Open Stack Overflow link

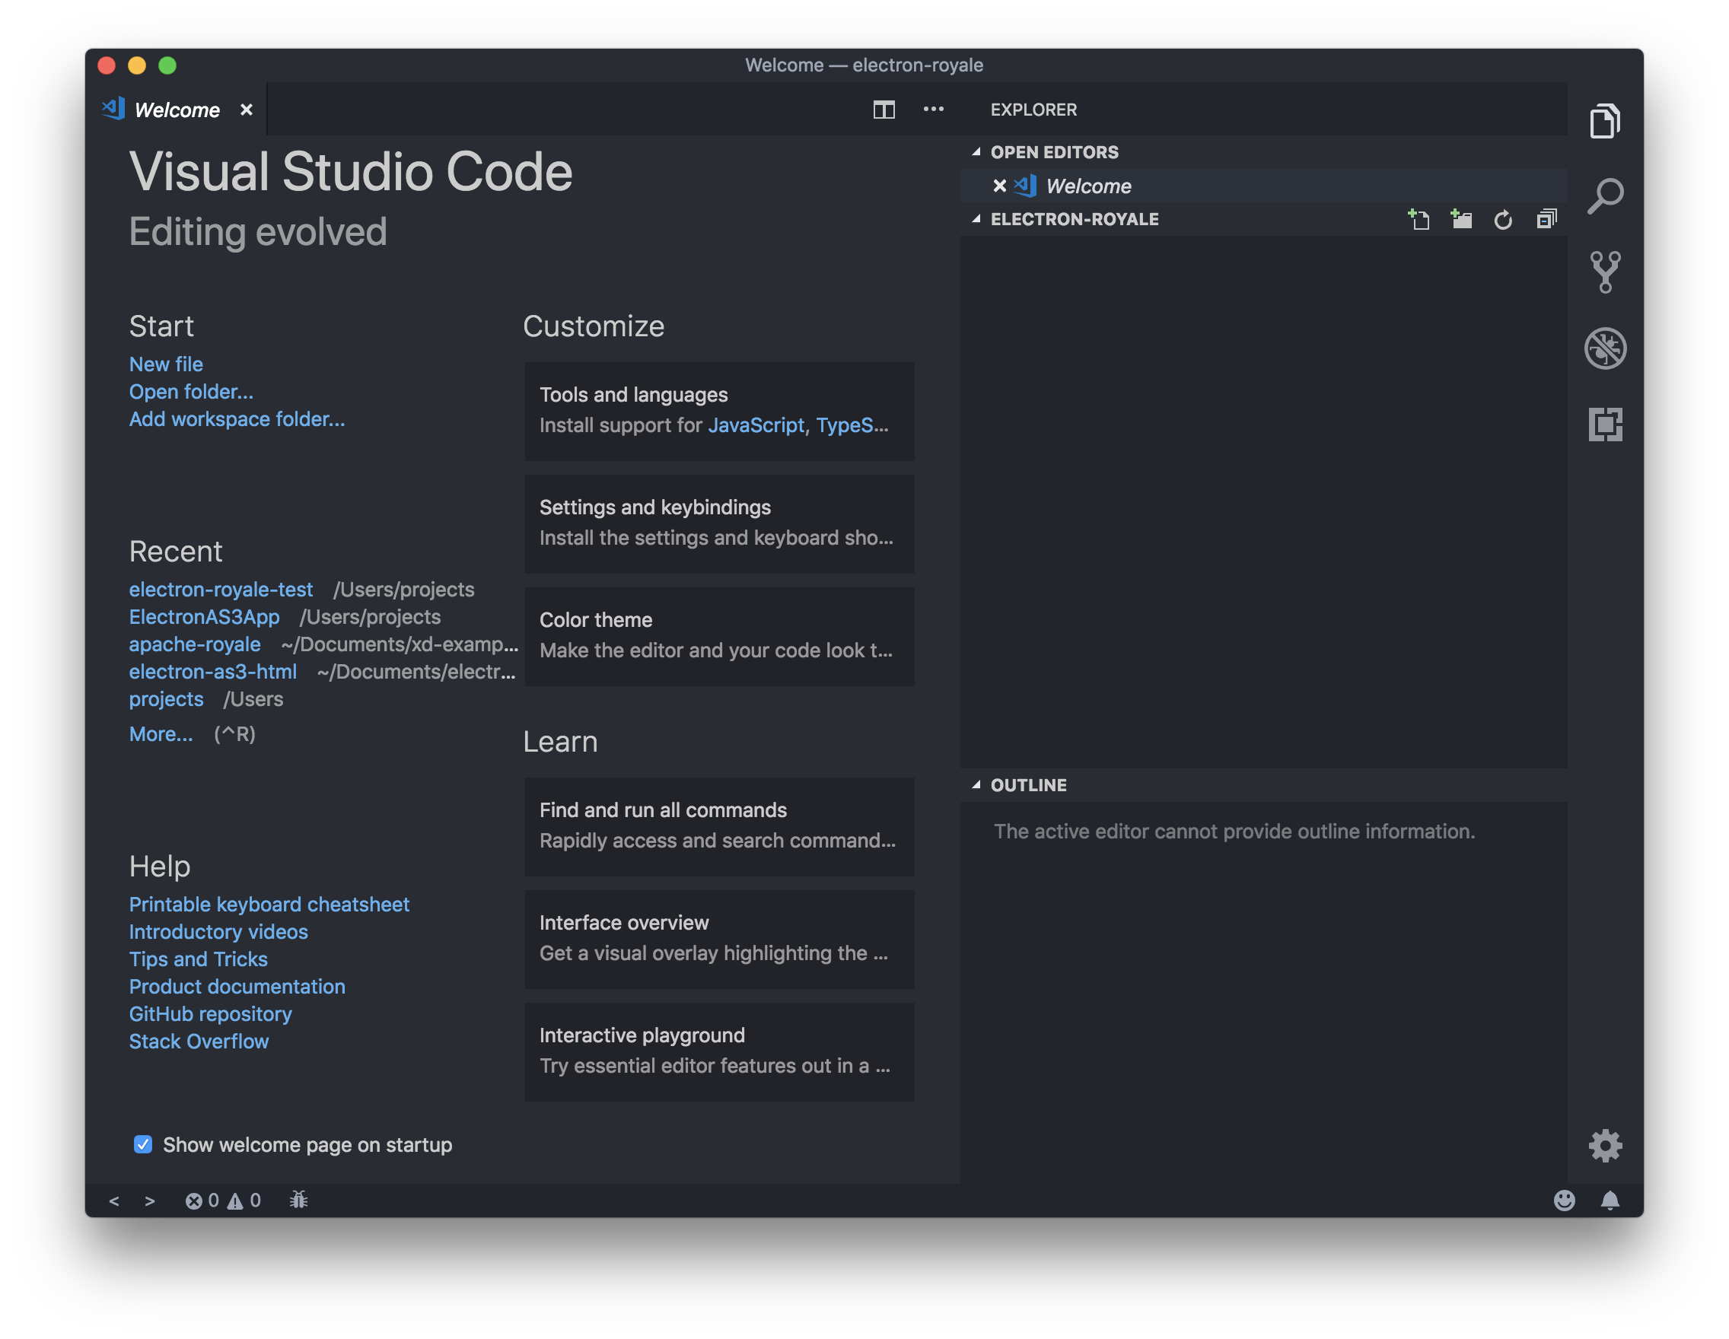199,1042
